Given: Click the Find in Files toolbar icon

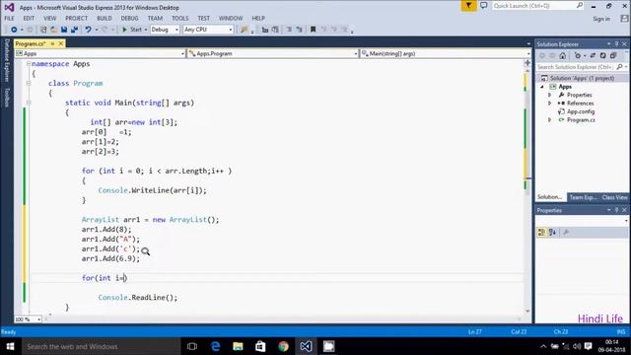Looking at the screenshot, I should [x=244, y=30].
